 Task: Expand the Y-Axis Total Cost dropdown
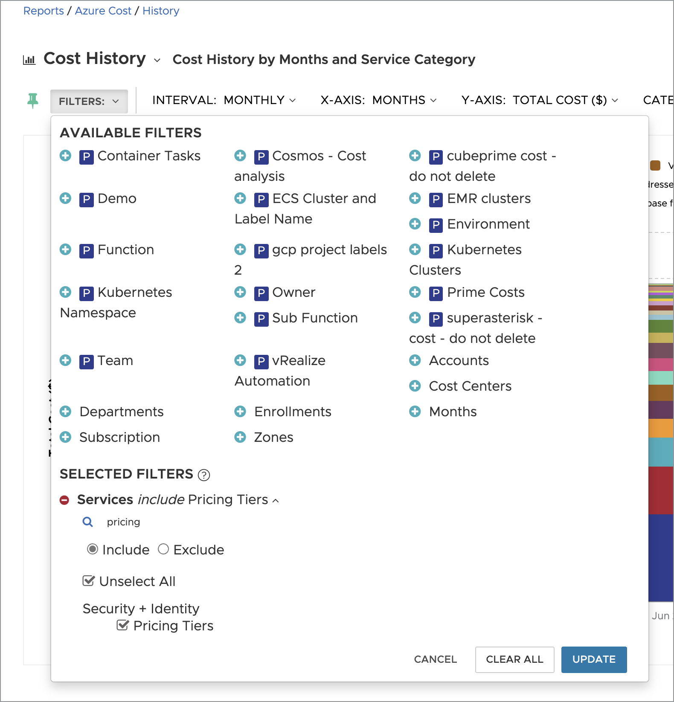coord(540,100)
